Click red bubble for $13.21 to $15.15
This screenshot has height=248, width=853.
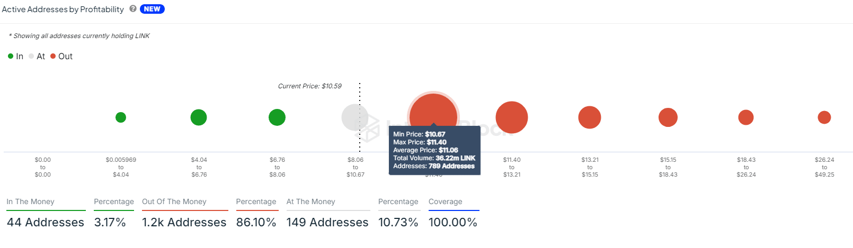click(x=590, y=117)
